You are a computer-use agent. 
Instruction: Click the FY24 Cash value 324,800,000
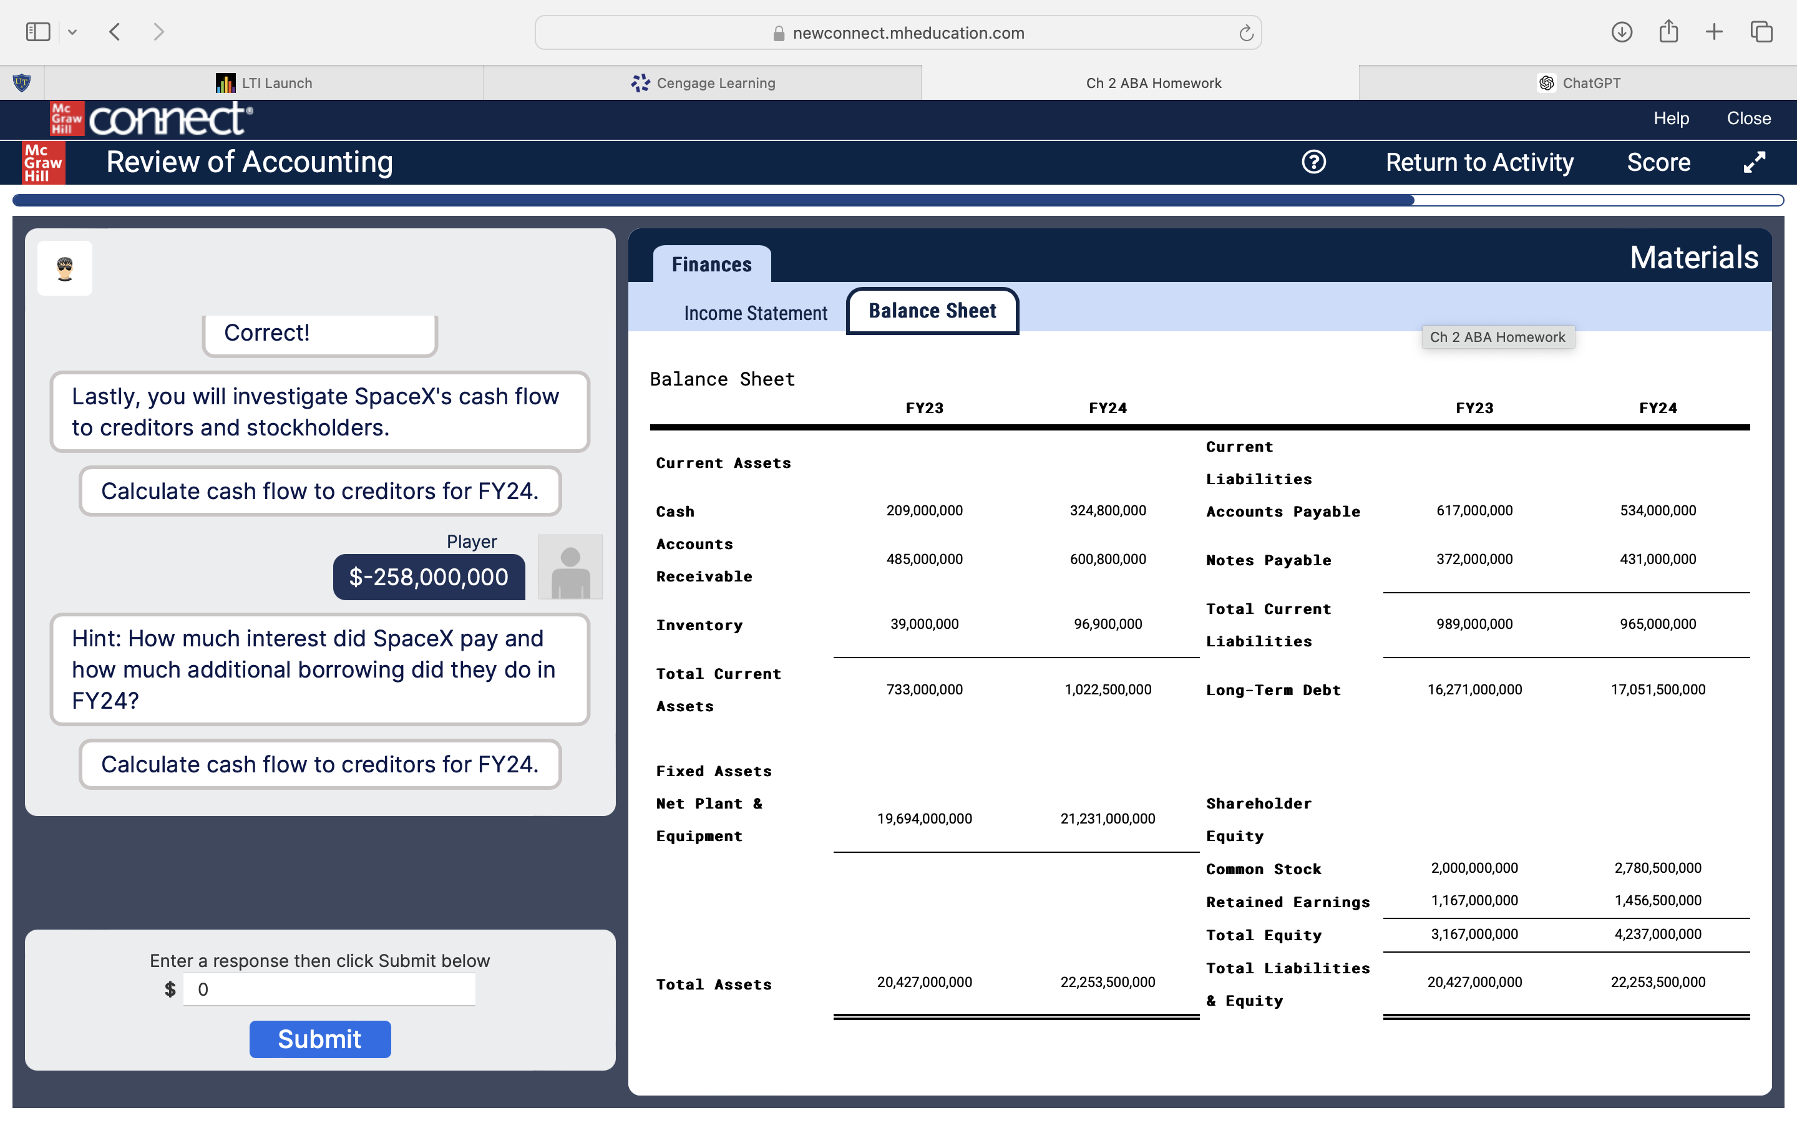(x=1107, y=510)
